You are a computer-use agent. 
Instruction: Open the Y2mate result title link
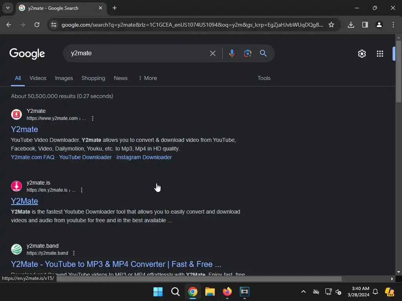tap(24, 129)
